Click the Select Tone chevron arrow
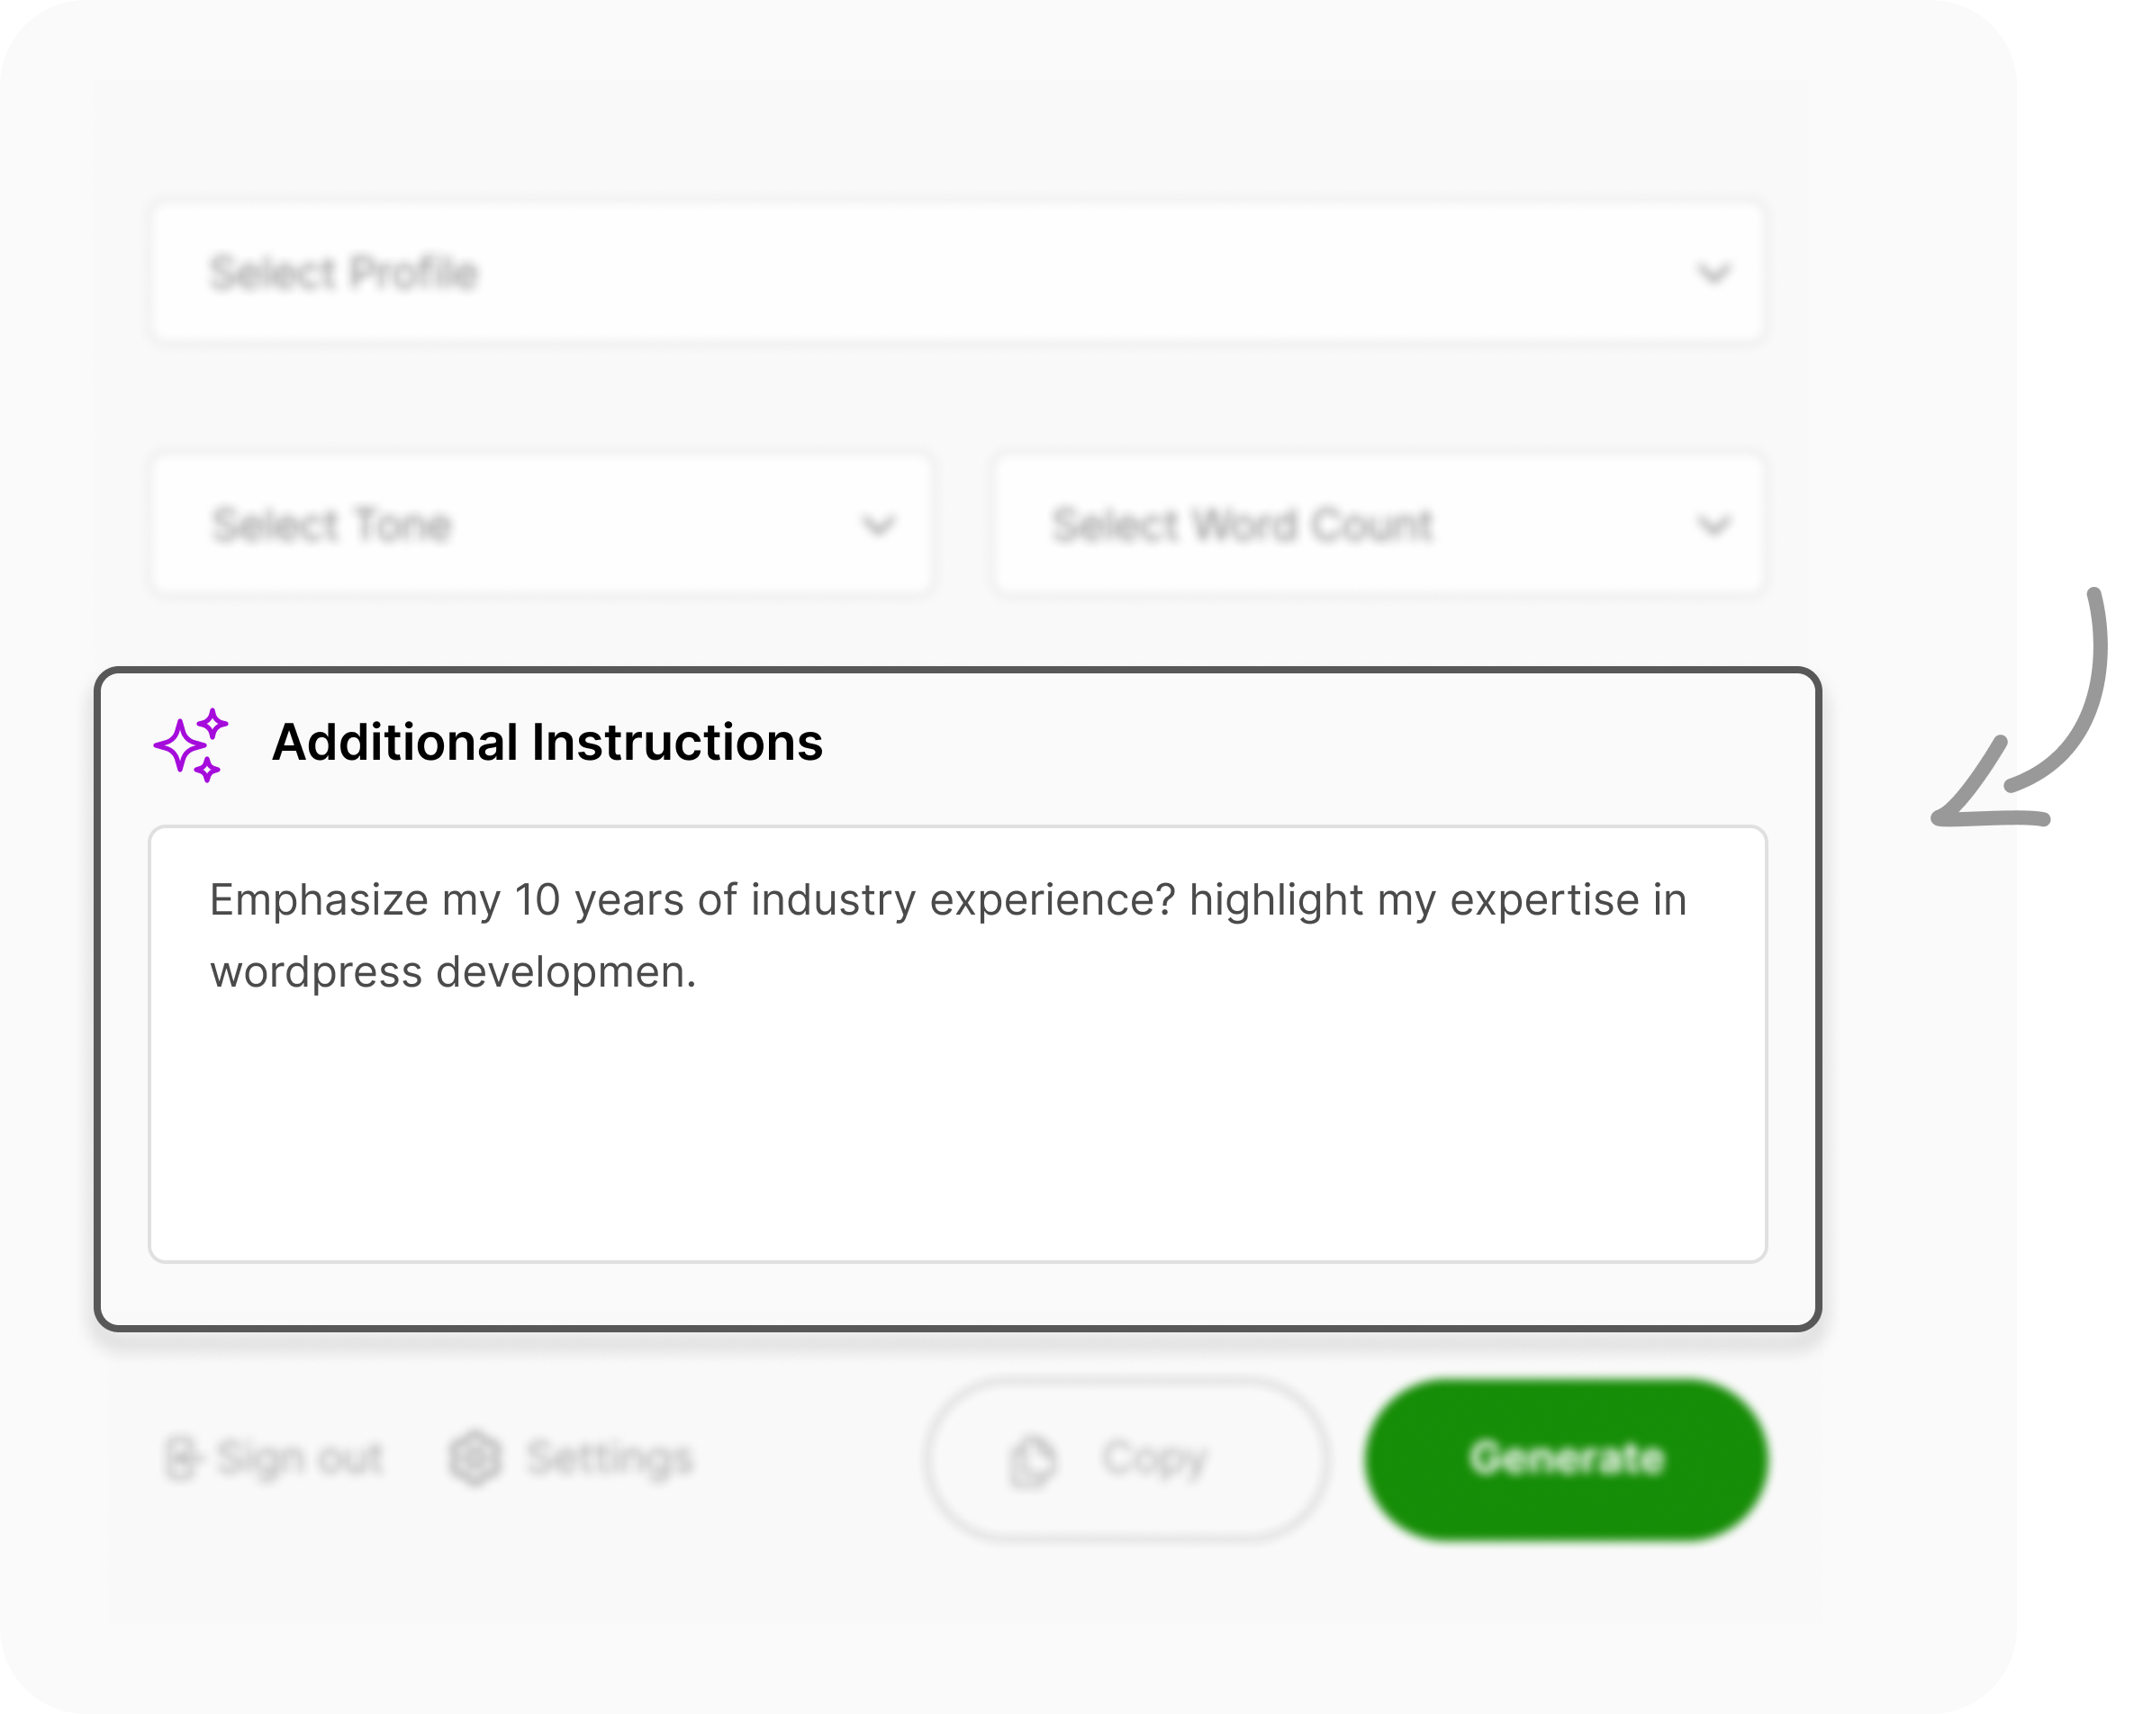 coord(878,526)
